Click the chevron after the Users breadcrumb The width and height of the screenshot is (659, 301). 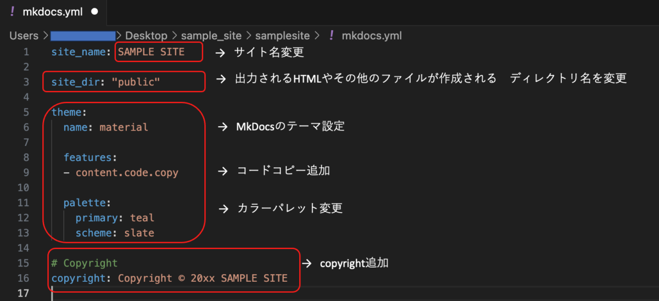click(44, 36)
